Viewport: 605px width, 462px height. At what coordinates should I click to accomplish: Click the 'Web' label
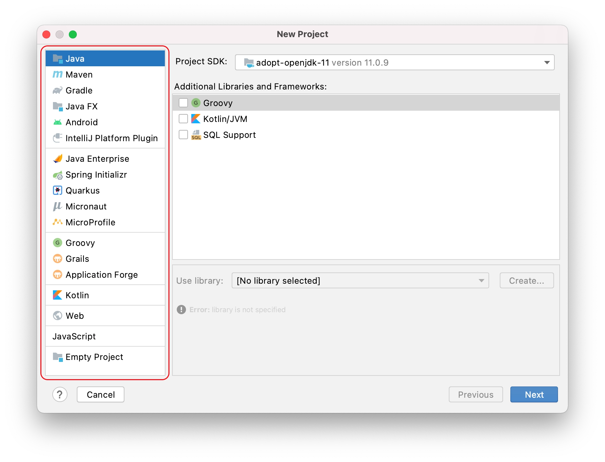[x=75, y=316]
